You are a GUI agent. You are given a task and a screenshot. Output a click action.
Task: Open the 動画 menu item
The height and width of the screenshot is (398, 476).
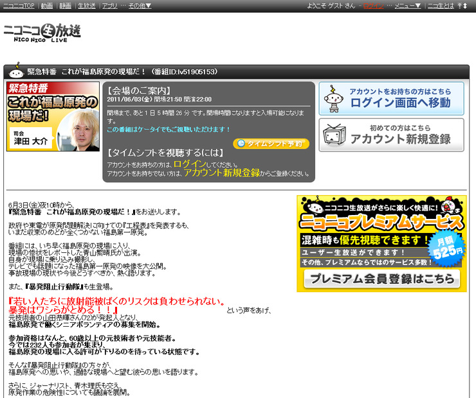click(x=47, y=6)
